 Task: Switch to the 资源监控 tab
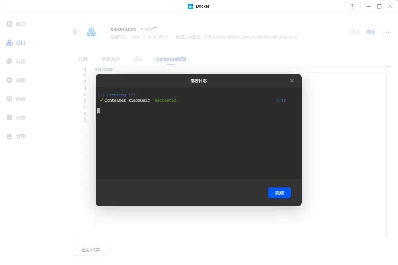(110, 59)
